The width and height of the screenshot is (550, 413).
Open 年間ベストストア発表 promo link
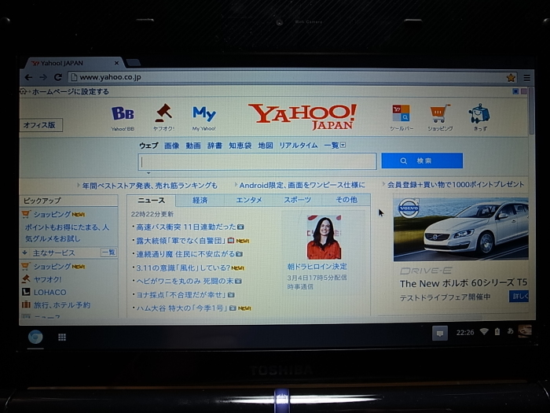(150, 186)
